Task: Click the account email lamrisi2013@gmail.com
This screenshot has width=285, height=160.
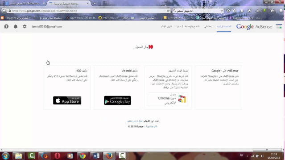Action: (47, 27)
